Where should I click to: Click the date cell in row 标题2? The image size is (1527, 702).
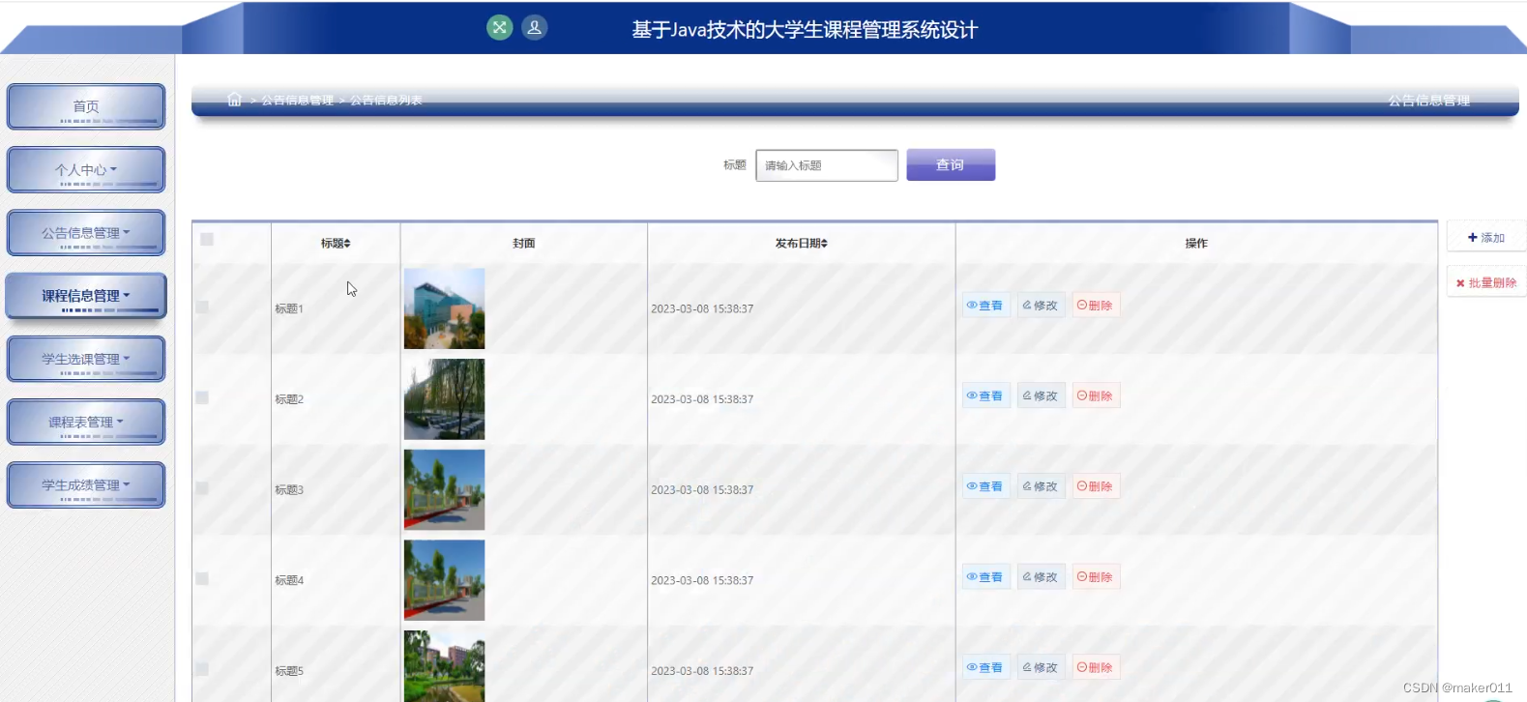(x=702, y=399)
